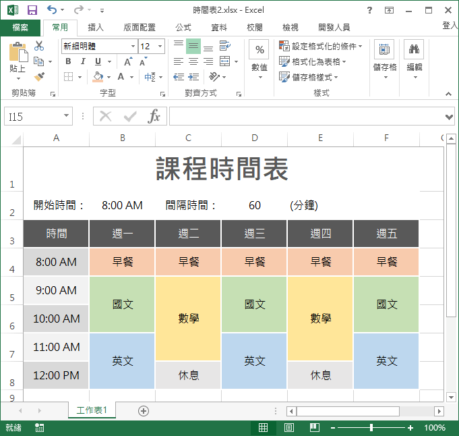459x436 pixels.
Task: Open the 檔案 File tab
Action: tap(20, 28)
